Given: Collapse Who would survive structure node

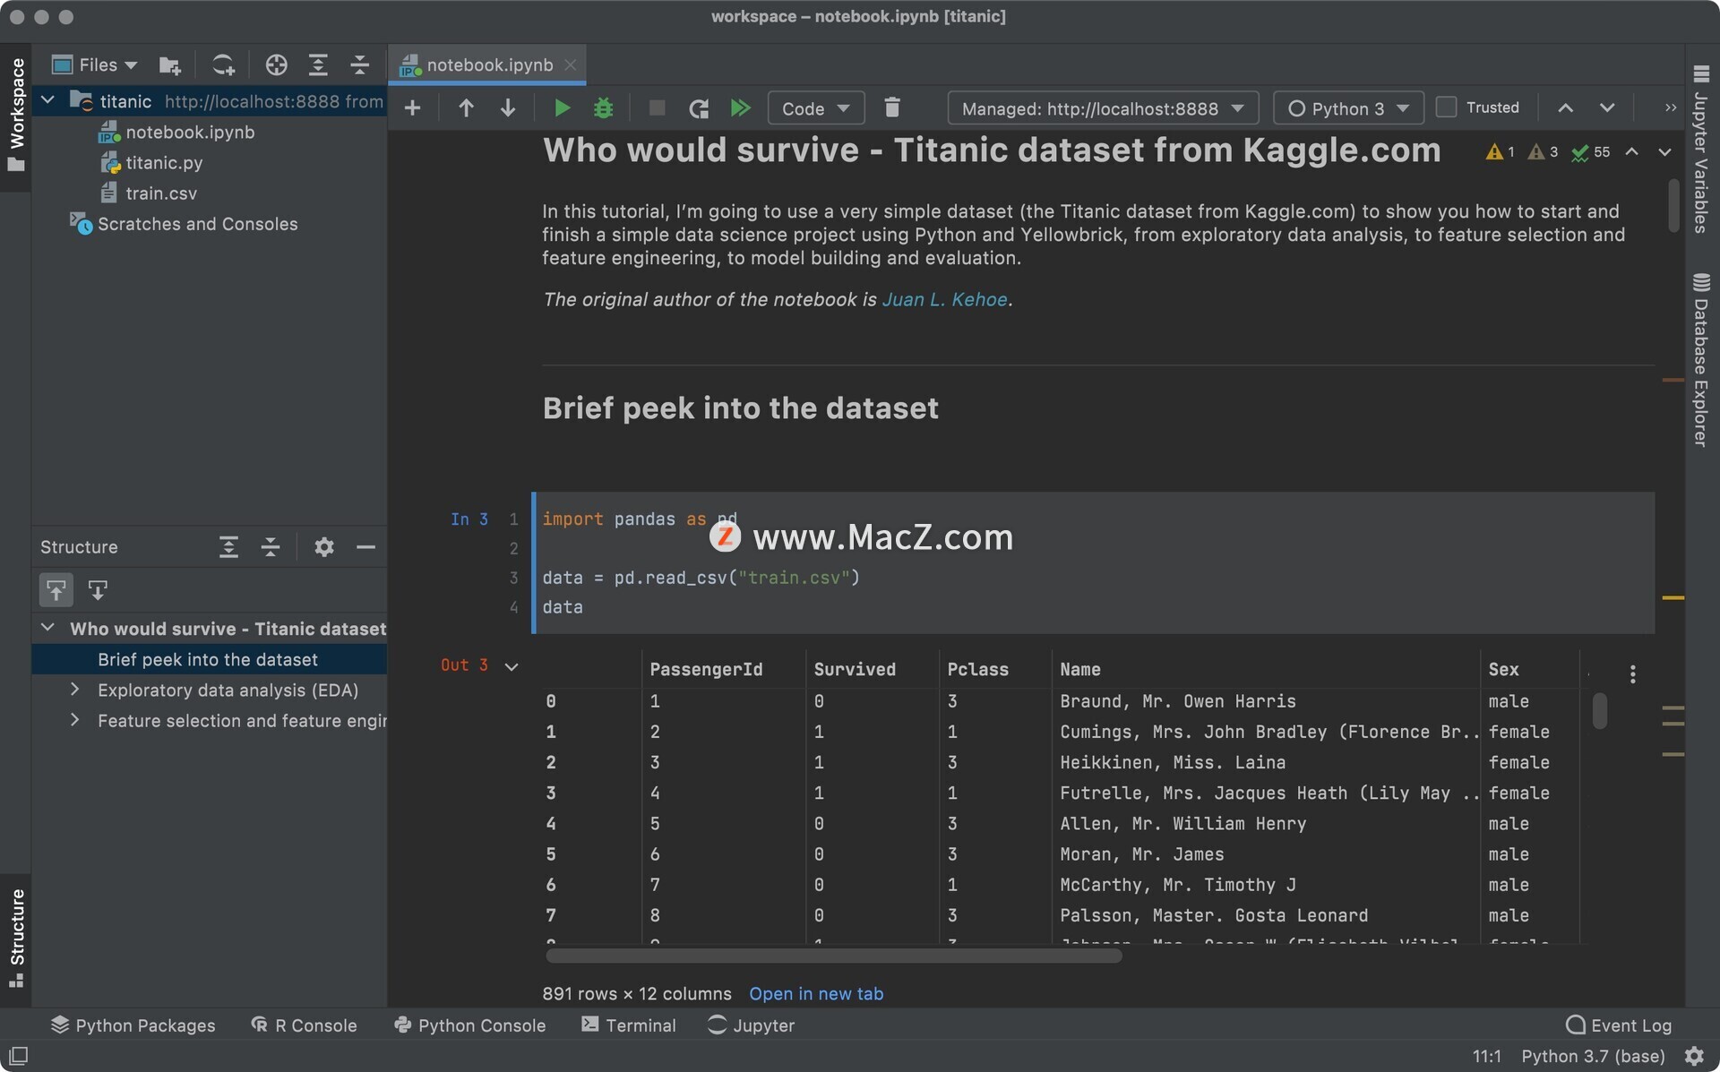Looking at the screenshot, I should pos(47,628).
